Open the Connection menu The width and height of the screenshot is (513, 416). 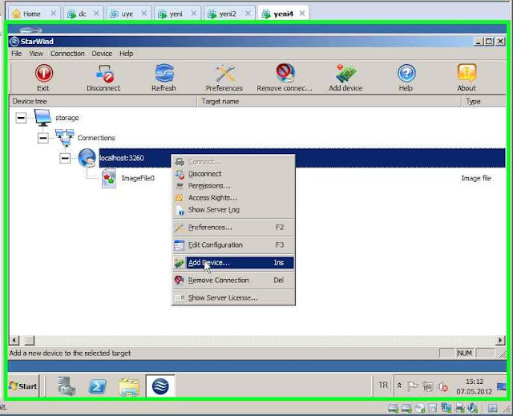[x=67, y=54]
